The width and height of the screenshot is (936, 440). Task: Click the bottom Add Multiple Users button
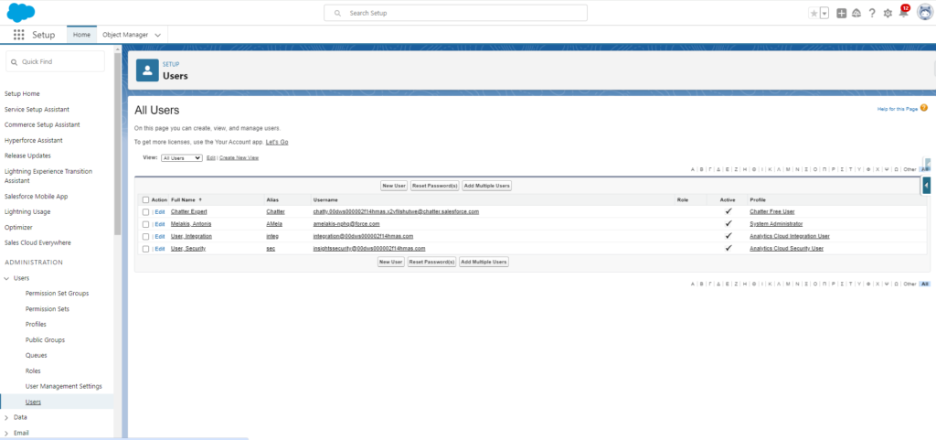[484, 263]
